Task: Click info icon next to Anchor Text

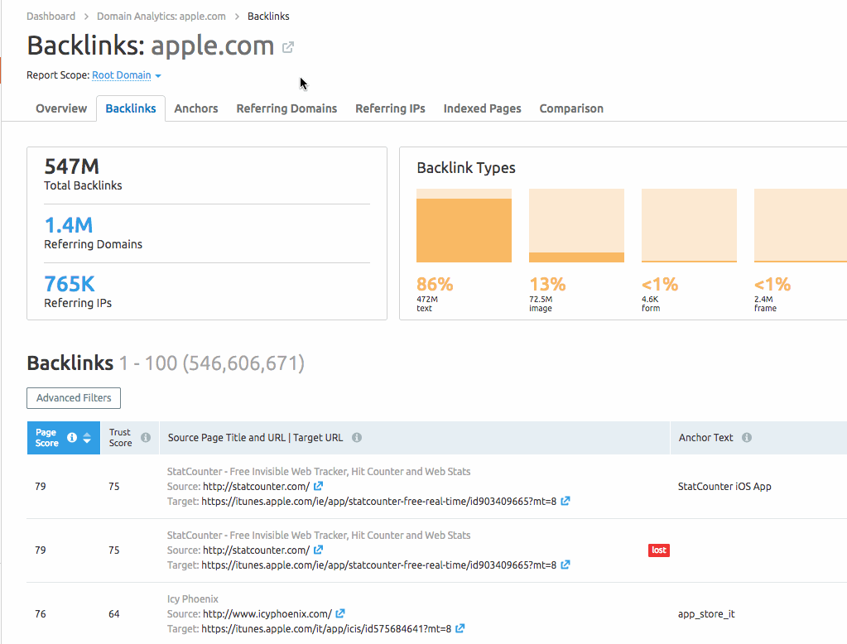Action: point(747,438)
